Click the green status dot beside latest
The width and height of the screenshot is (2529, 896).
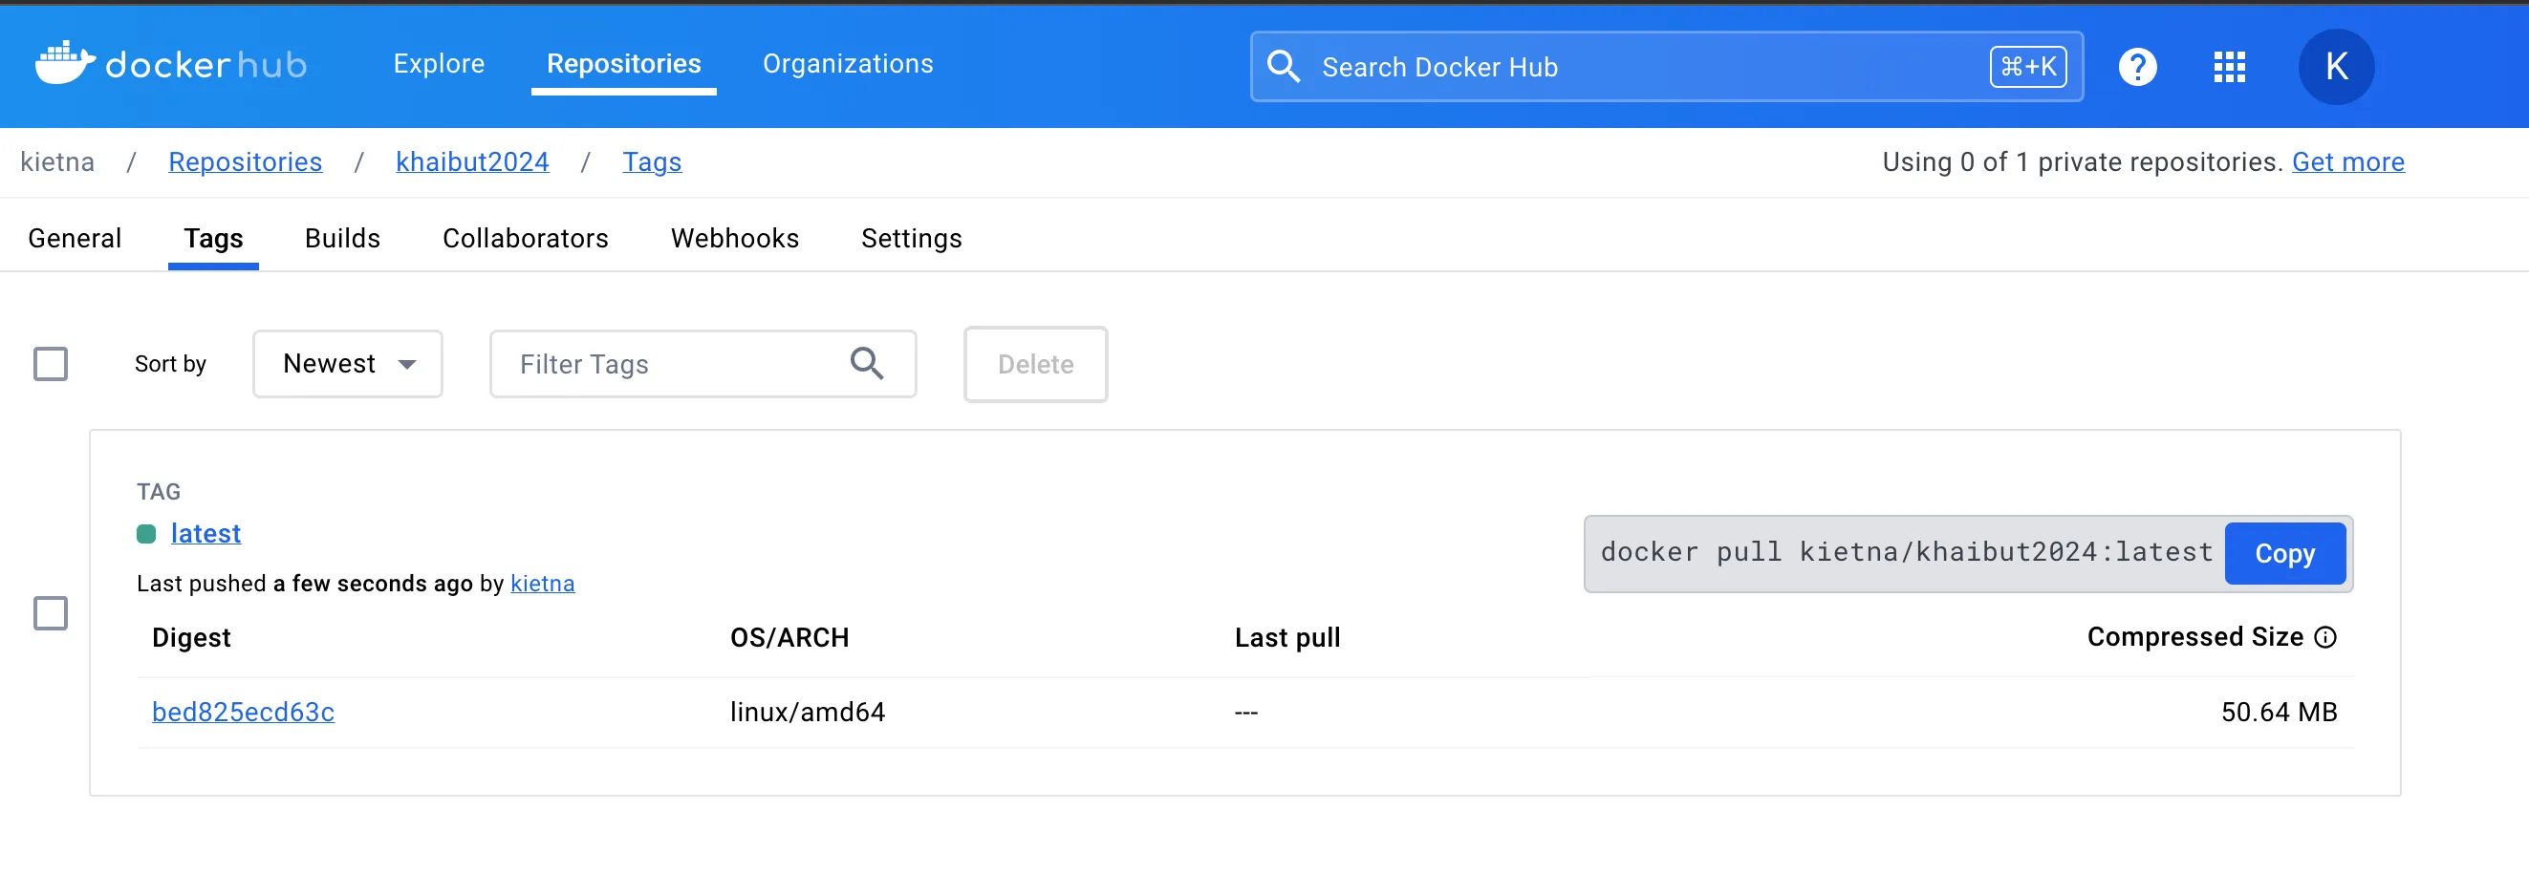tap(146, 534)
